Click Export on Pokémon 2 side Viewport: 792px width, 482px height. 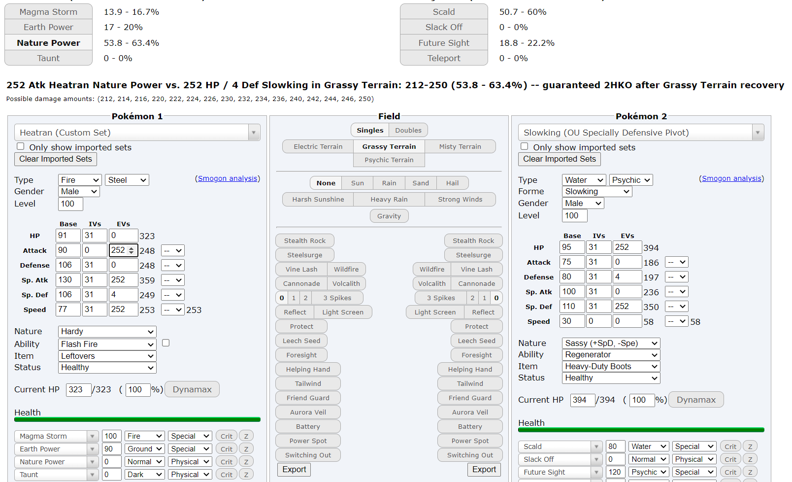point(484,470)
